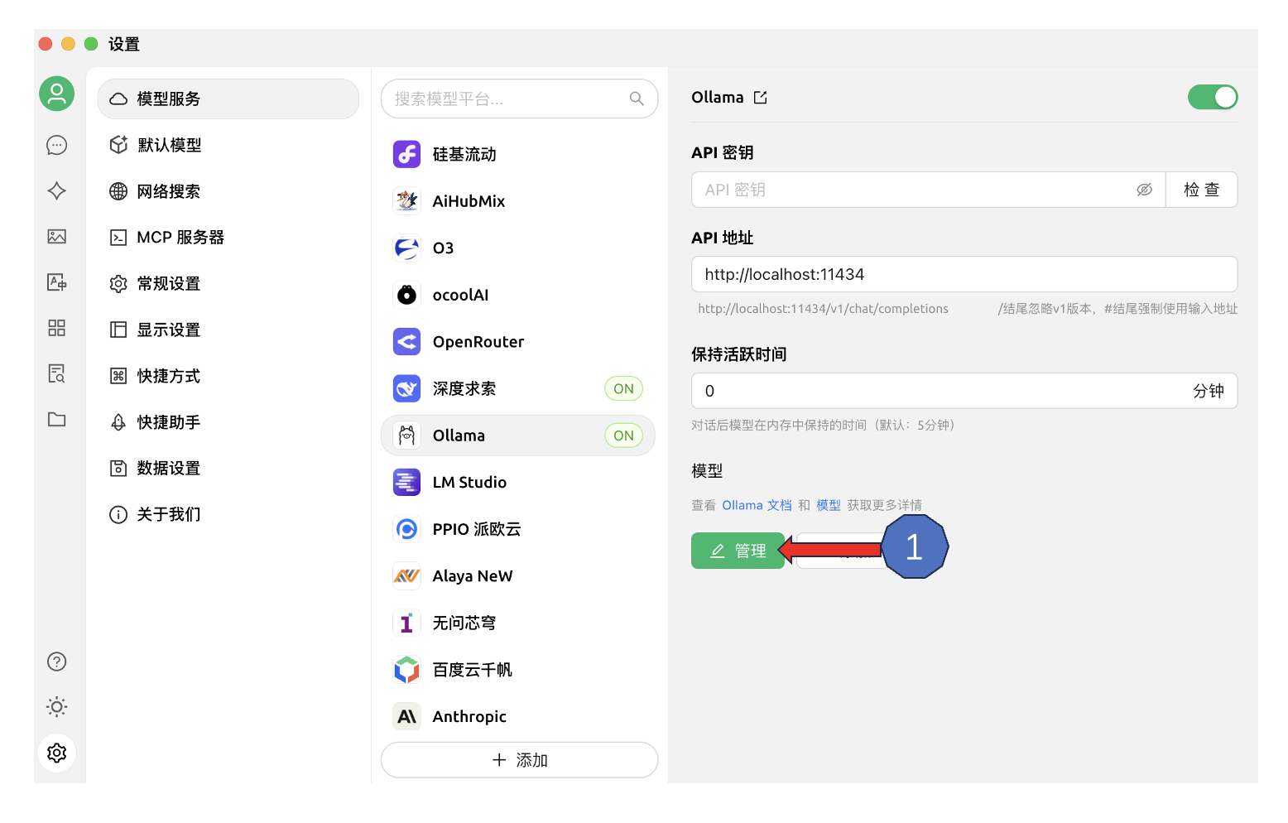
Task: Click the 保持活跃时间 minutes field
Action: pos(964,391)
